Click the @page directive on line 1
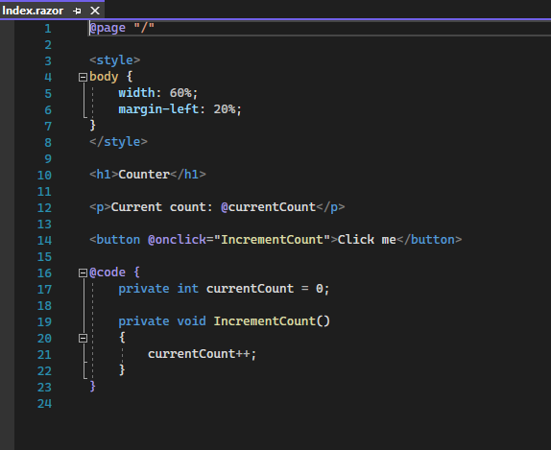The height and width of the screenshot is (450, 551). [108, 28]
